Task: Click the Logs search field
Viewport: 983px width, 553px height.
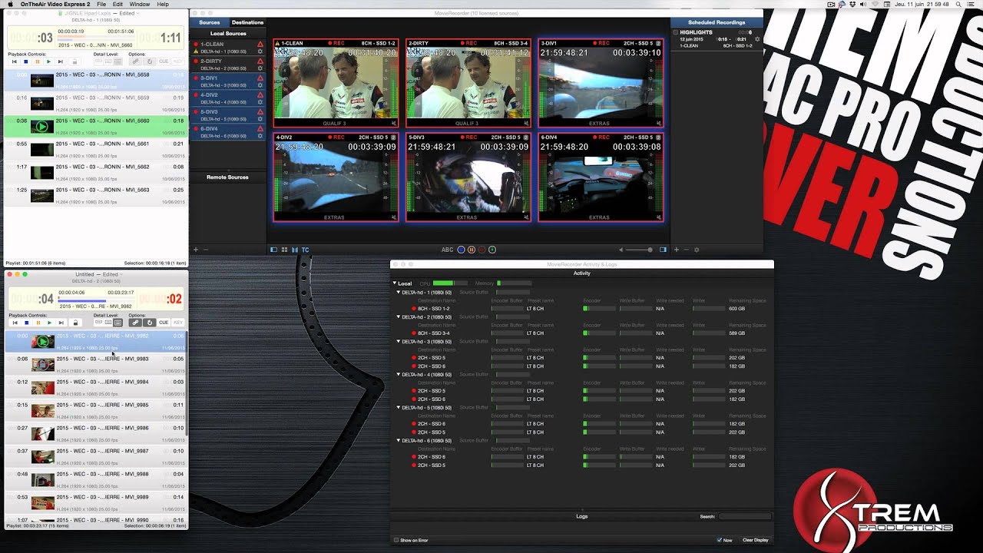Action: (x=745, y=516)
